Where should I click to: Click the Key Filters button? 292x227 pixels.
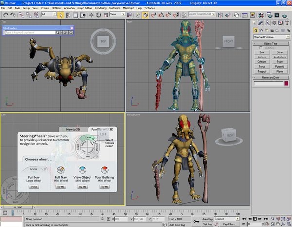(x=229, y=224)
